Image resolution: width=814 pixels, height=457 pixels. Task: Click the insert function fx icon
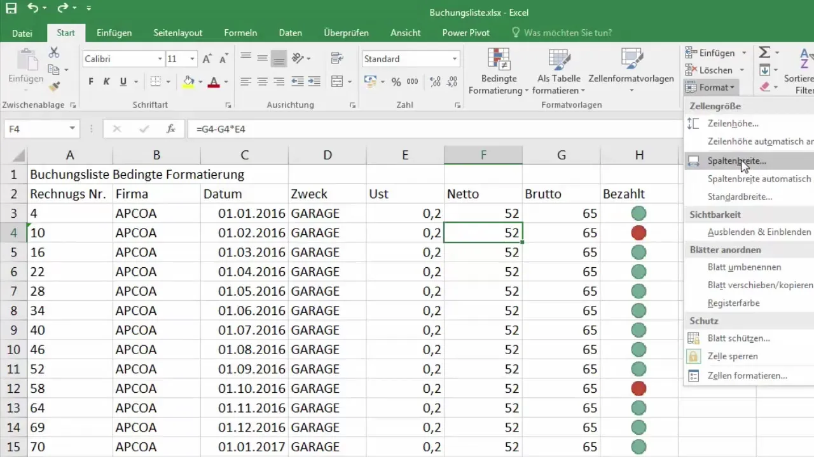(170, 129)
